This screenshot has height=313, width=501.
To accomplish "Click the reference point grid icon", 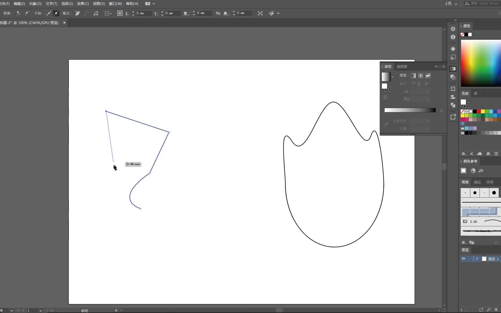I will (x=120, y=13).
